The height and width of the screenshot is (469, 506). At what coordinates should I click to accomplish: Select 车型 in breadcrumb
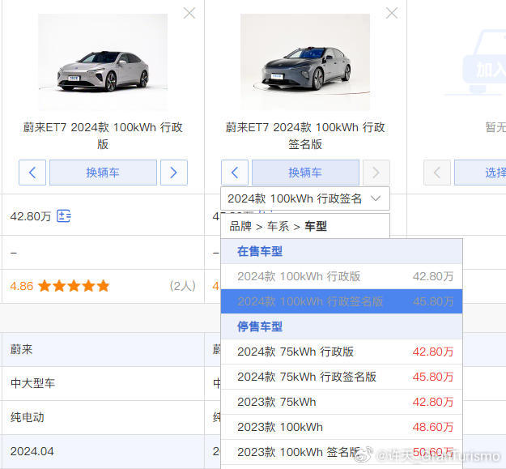316,226
